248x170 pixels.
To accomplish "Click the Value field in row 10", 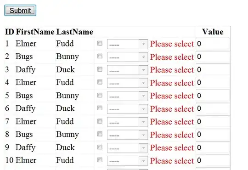I will pos(213,160).
